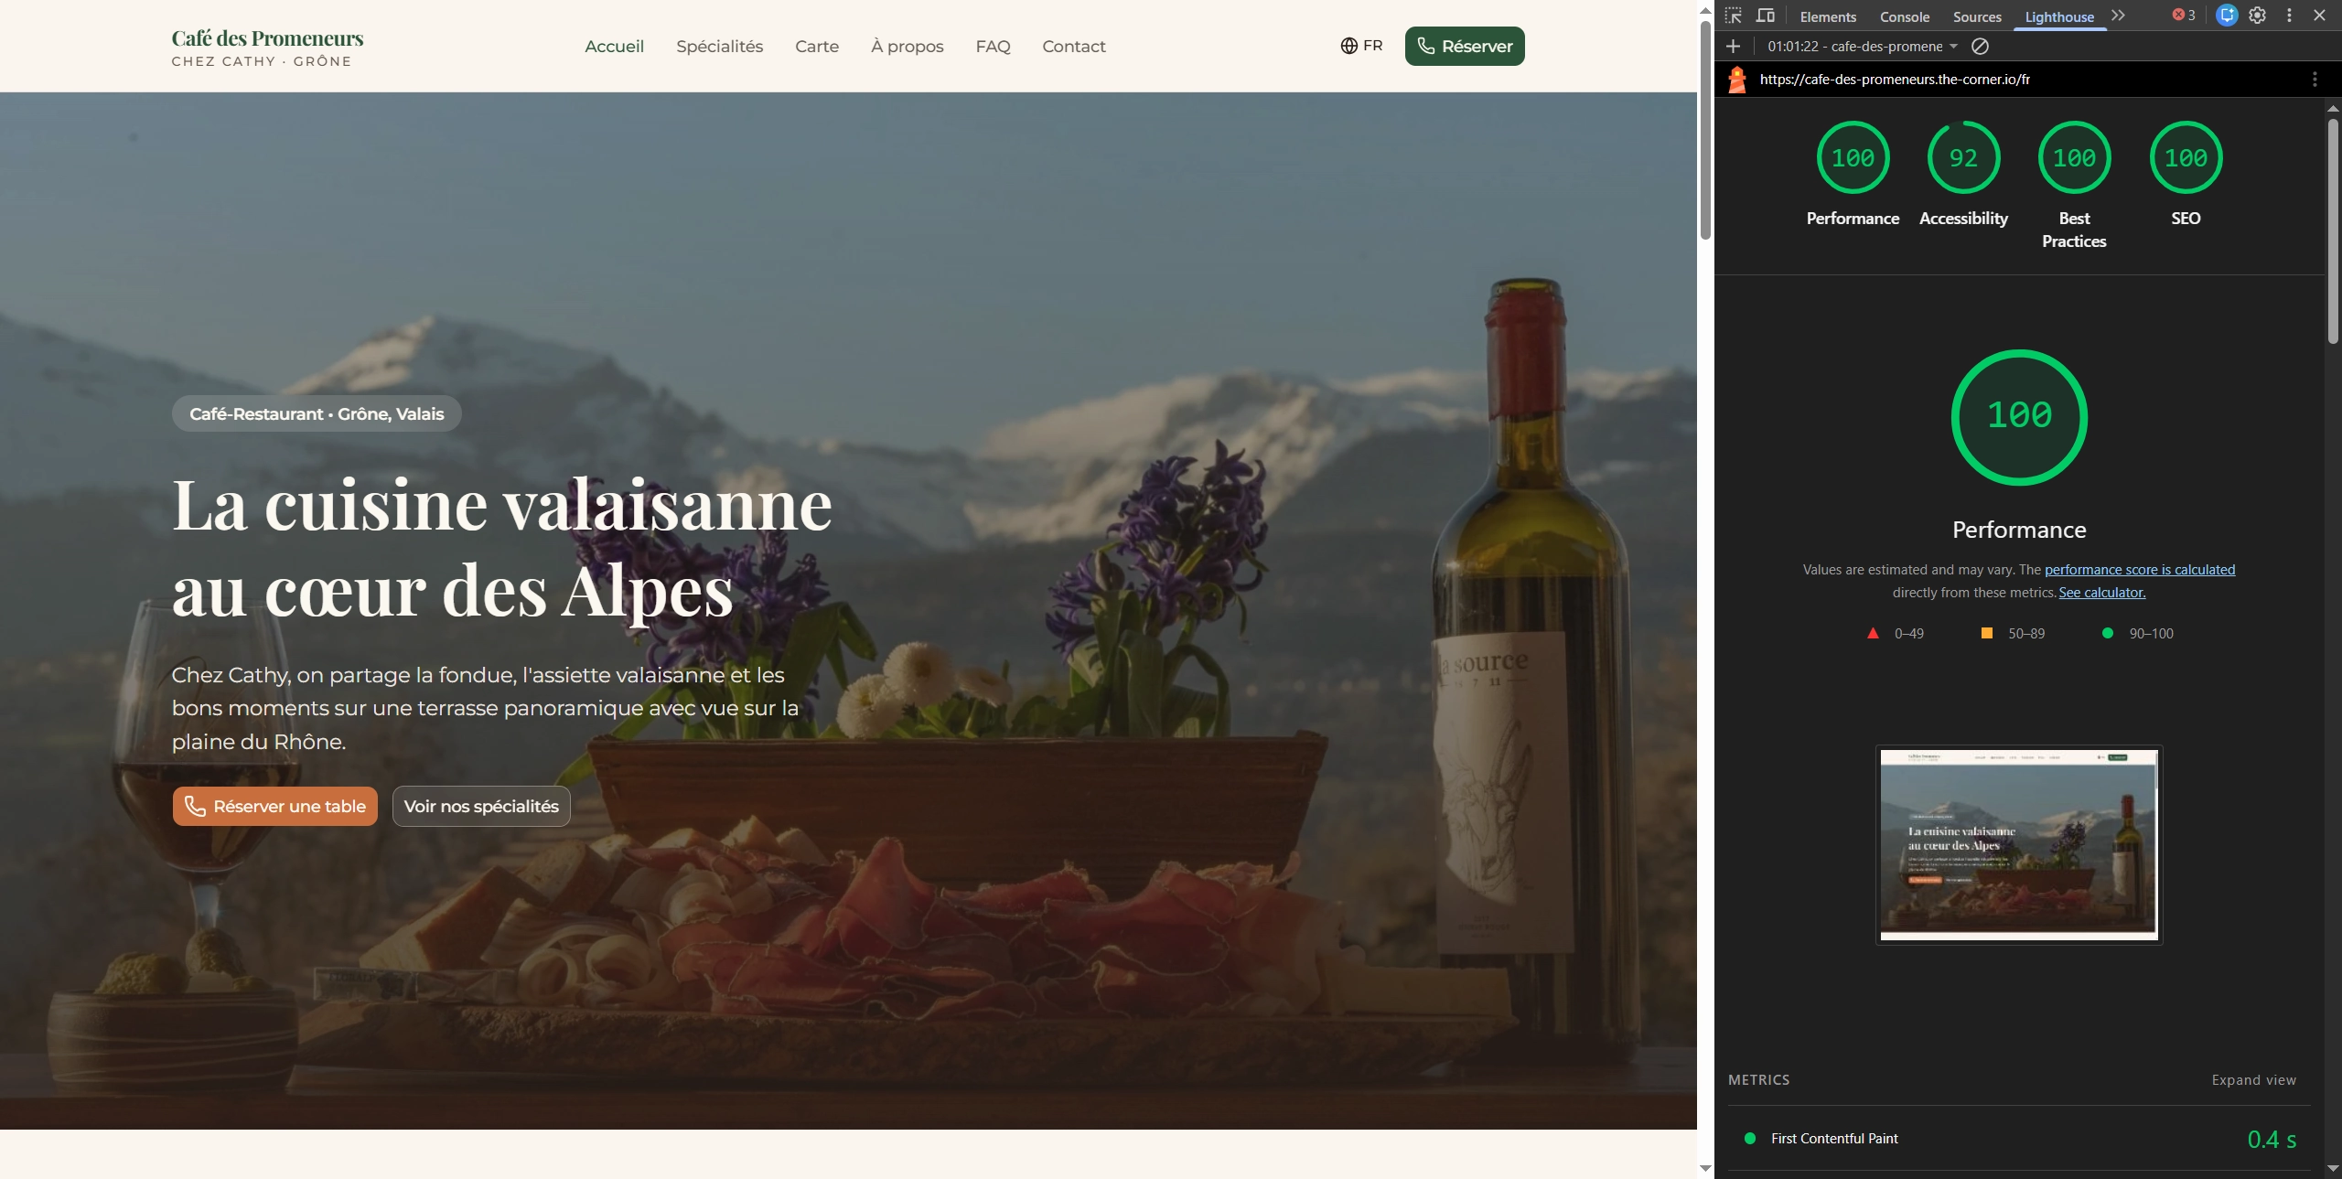Click the Lighthouse logo icon beside URL
2342x1179 pixels.
1737,80
